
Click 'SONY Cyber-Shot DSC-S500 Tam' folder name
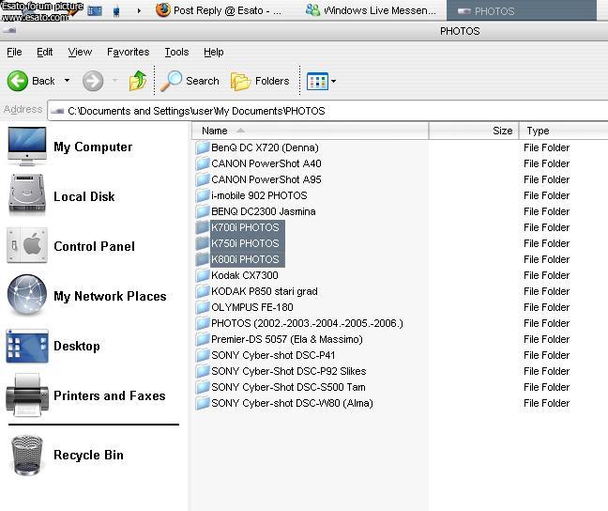tap(288, 387)
